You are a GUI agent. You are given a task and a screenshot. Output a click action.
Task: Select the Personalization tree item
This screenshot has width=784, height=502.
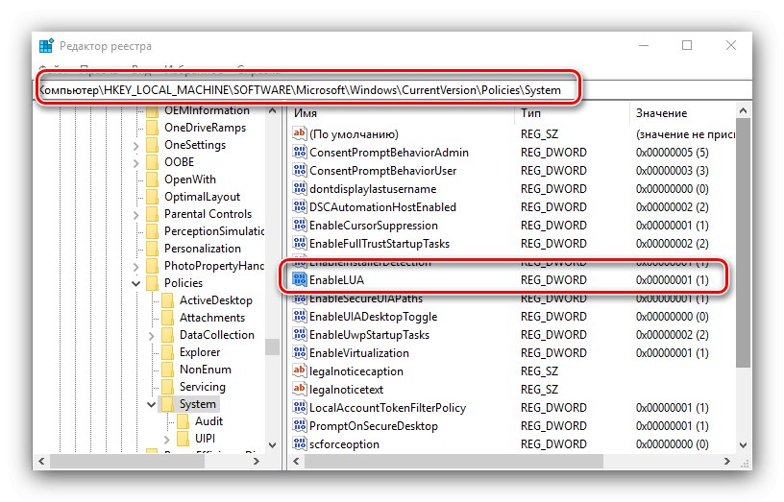[203, 249]
